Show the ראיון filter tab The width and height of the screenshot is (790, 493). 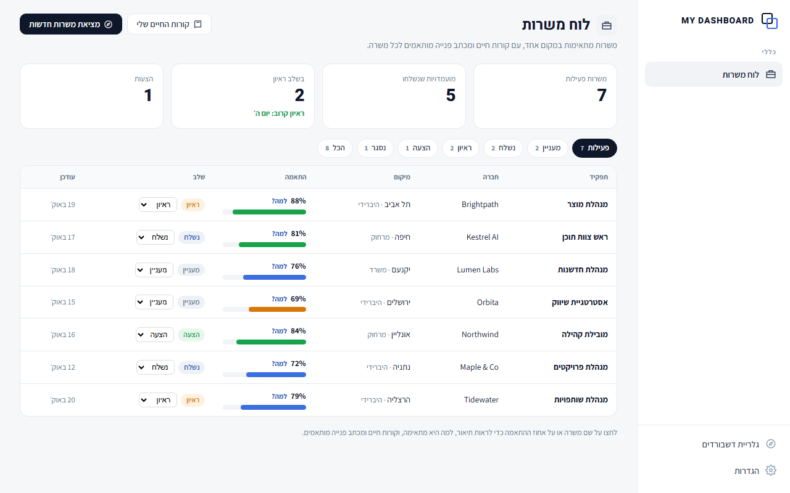[460, 148]
